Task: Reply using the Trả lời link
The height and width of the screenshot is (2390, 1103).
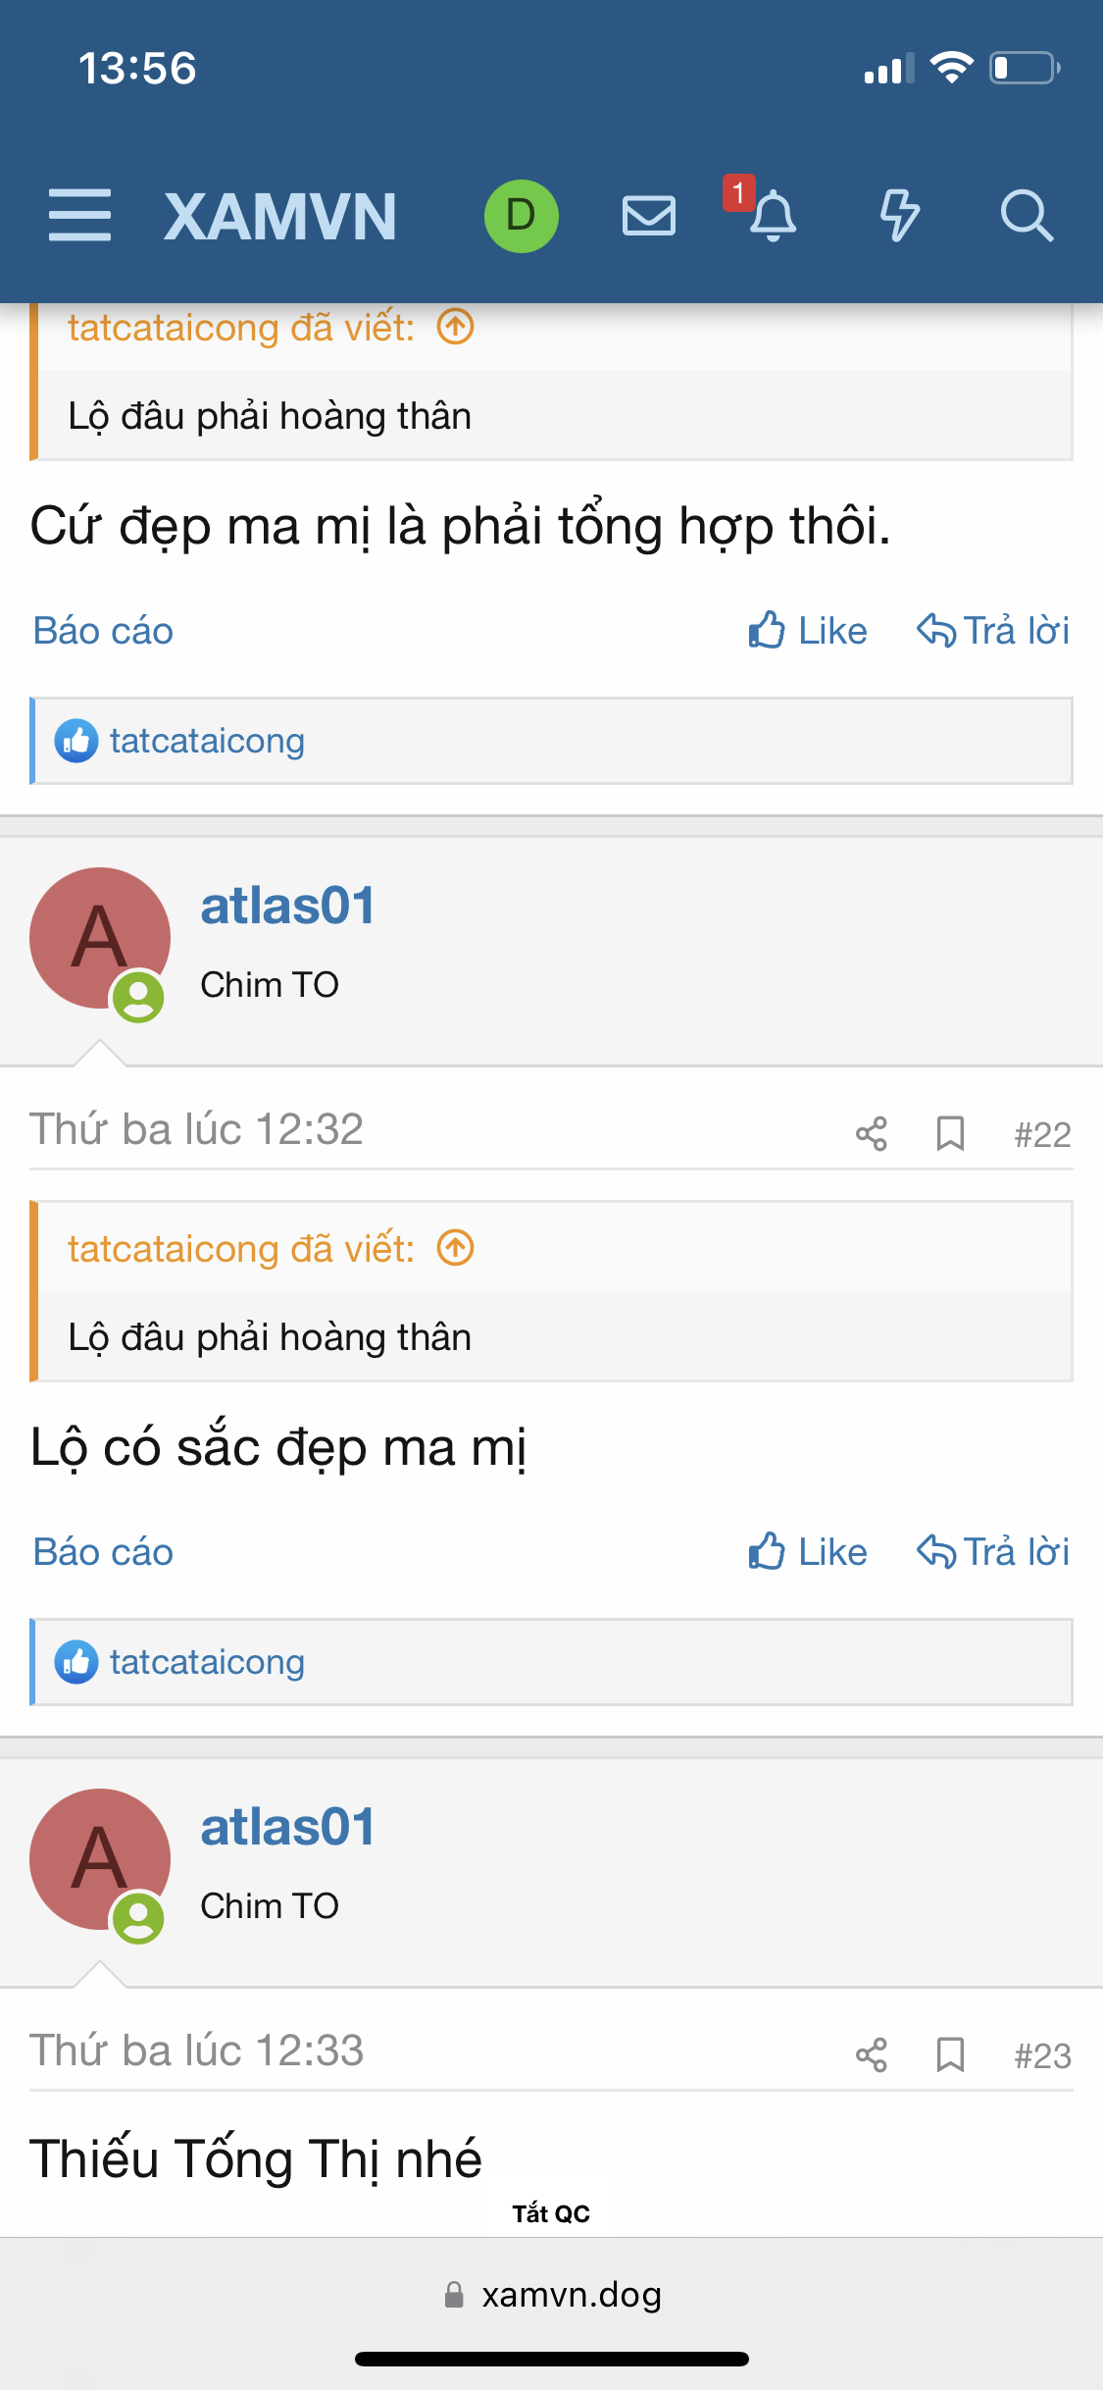Action: pyautogui.click(x=993, y=1551)
